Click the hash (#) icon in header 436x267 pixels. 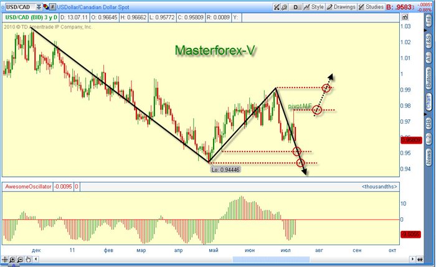(52, 7)
